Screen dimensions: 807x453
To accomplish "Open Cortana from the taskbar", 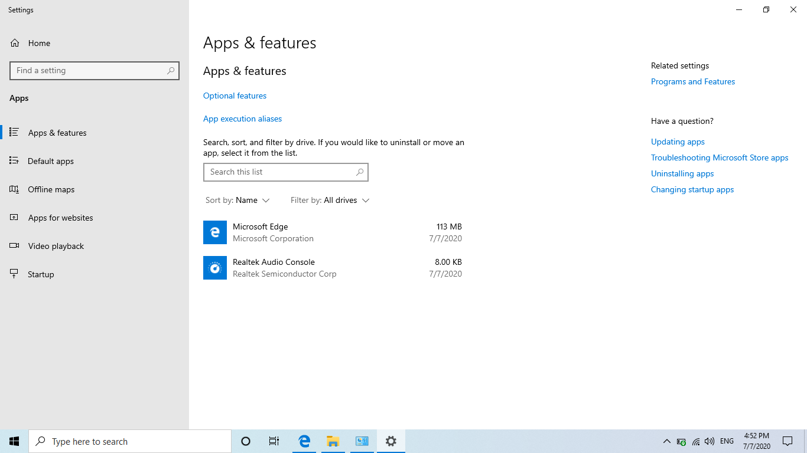I will [x=246, y=441].
